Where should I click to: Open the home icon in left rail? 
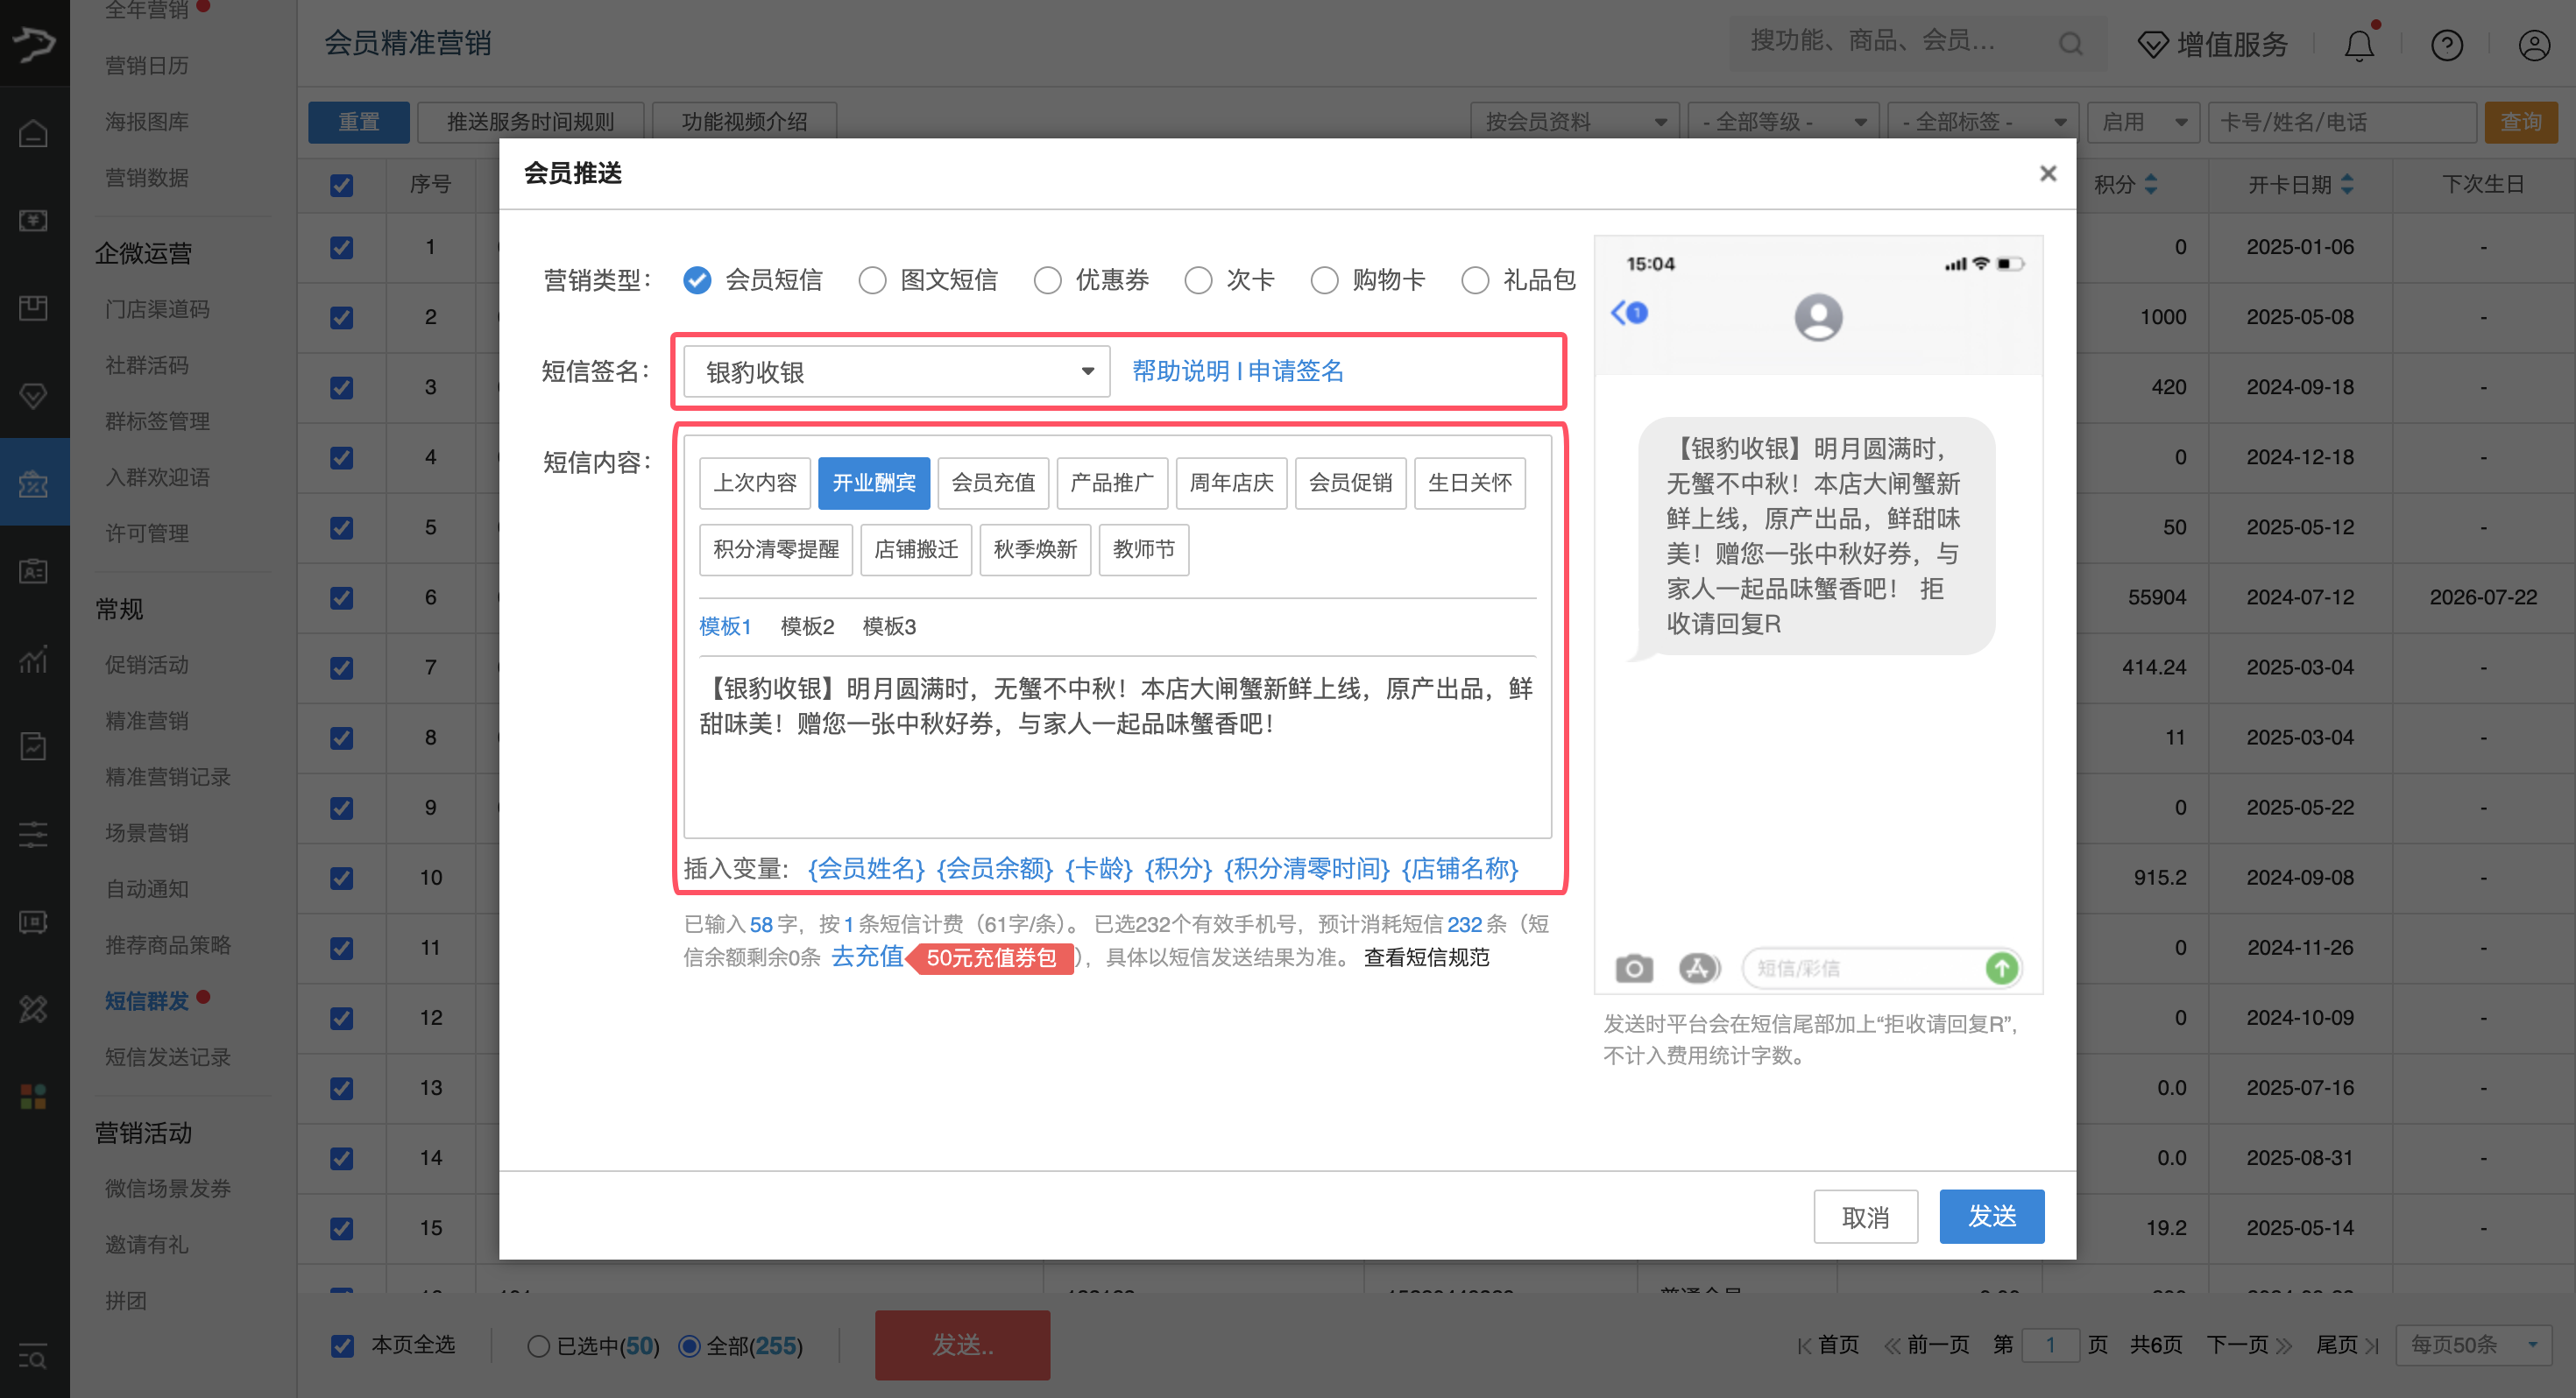coord(34,133)
